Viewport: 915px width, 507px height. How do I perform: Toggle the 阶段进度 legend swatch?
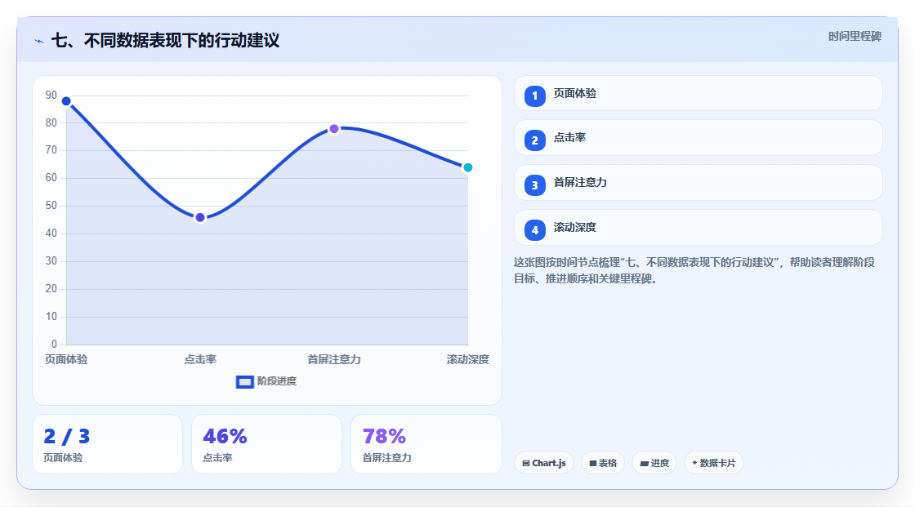244,382
